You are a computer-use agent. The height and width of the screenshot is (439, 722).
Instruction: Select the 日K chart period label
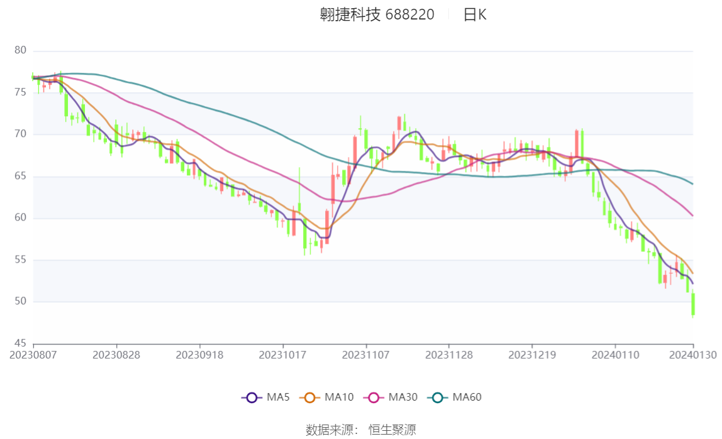coord(475,15)
